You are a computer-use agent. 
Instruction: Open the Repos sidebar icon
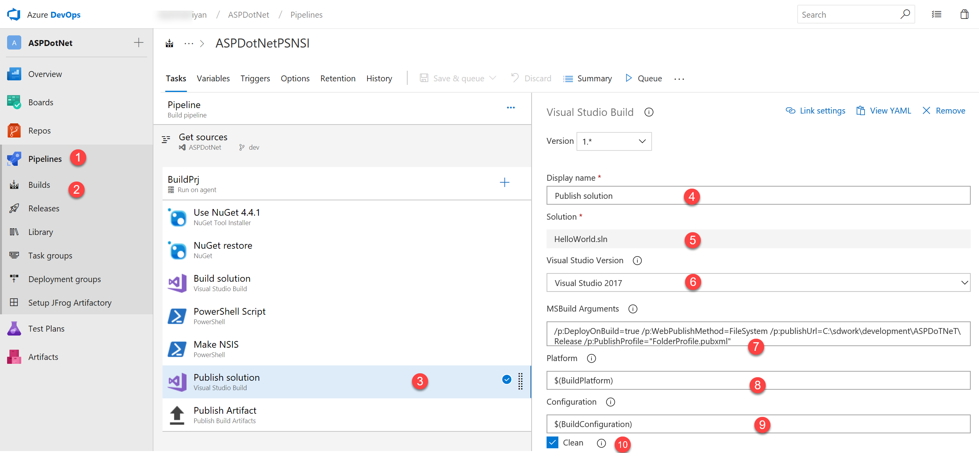point(14,130)
